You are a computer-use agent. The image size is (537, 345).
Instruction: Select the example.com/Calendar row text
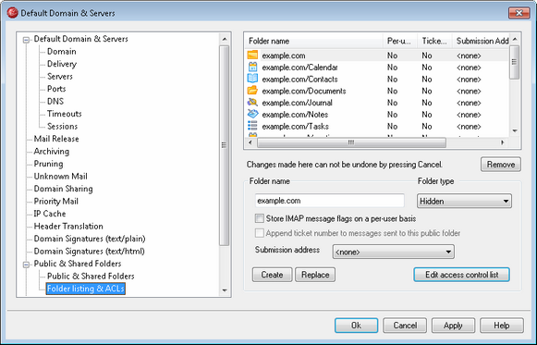pos(299,68)
